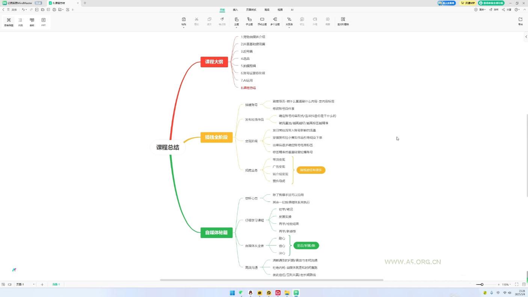528x297 pixels.
Task: Click the 导出 export icon at top right
Action: tap(520, 21)
